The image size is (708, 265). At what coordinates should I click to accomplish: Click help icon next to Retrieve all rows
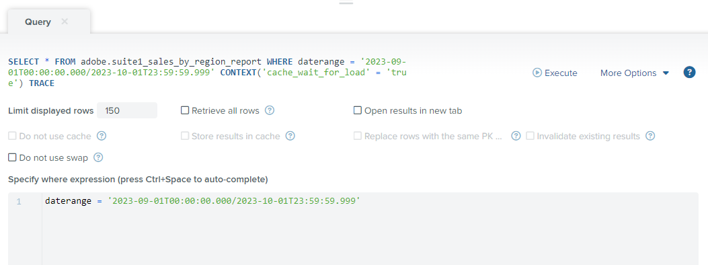tap(270, 110)
